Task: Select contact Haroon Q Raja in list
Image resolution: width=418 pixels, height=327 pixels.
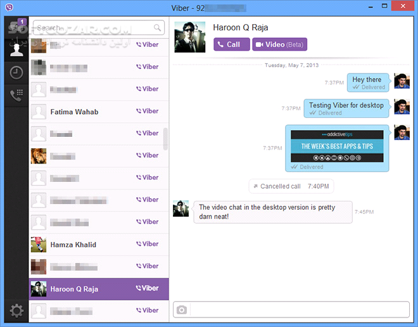Action: click(99, 289)
